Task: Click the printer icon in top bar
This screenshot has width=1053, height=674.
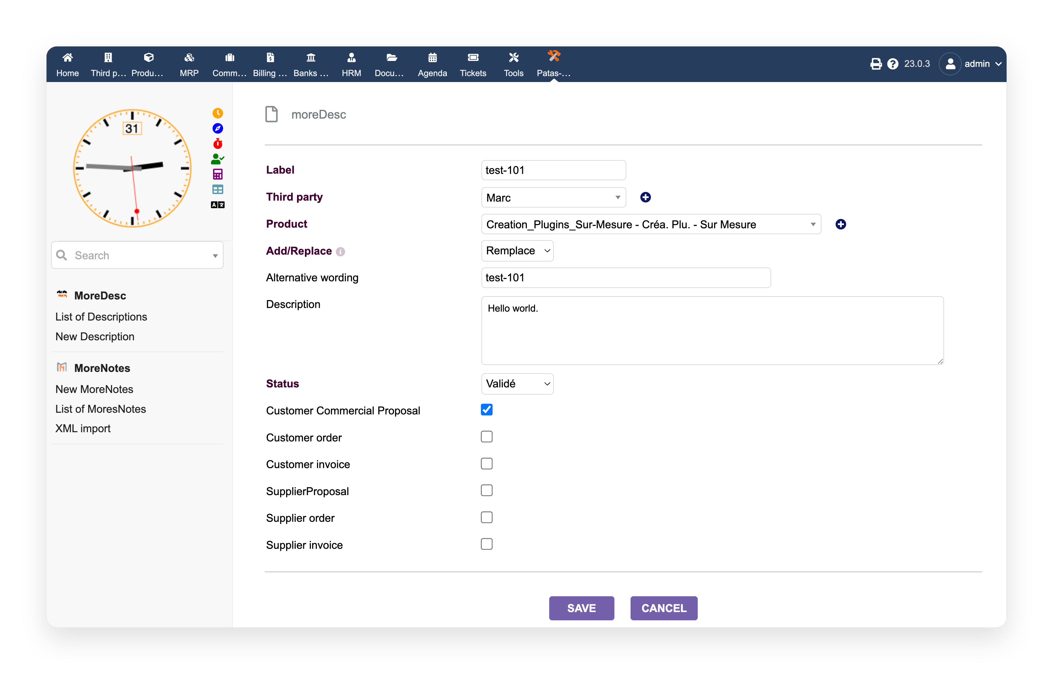Action: pos(876,64)
